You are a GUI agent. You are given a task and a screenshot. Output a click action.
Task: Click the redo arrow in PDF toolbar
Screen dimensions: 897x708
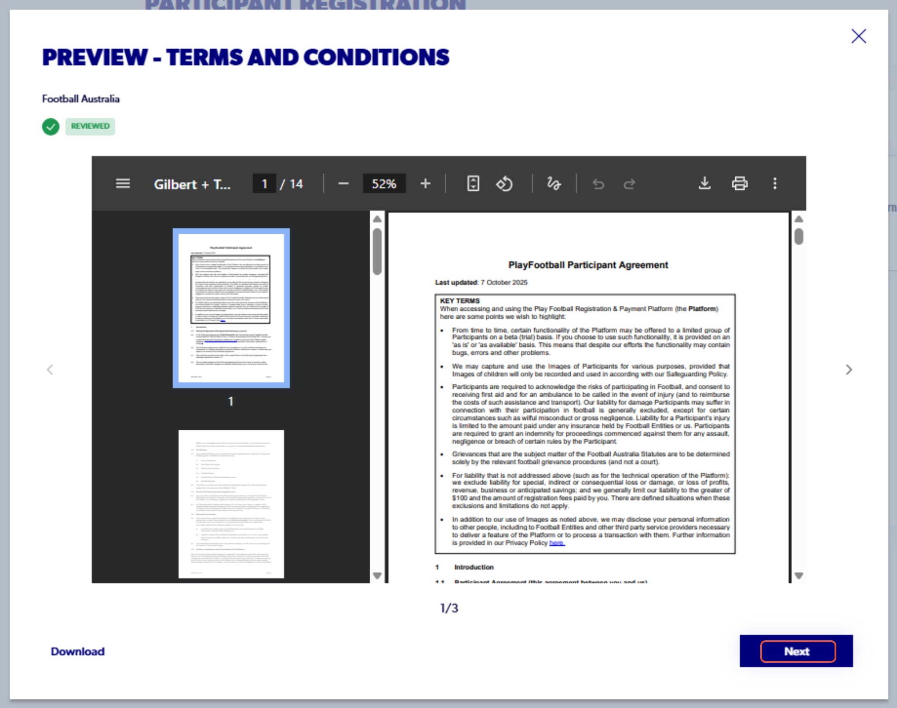click(x=629, y=184)
